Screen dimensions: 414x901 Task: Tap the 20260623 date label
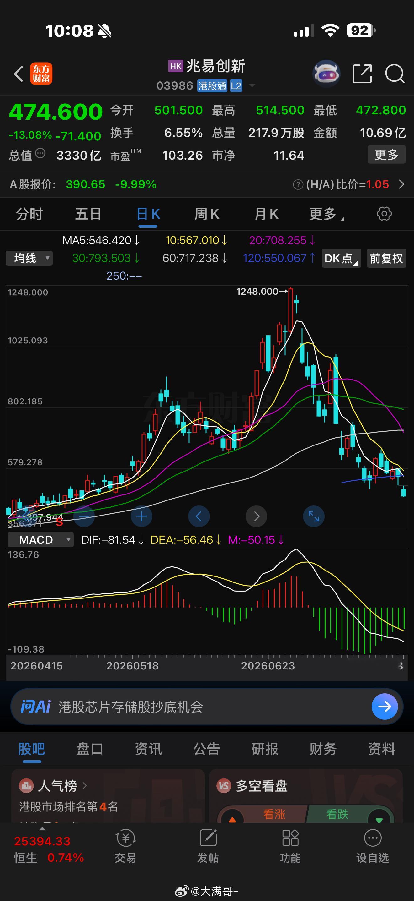point(268,666)
